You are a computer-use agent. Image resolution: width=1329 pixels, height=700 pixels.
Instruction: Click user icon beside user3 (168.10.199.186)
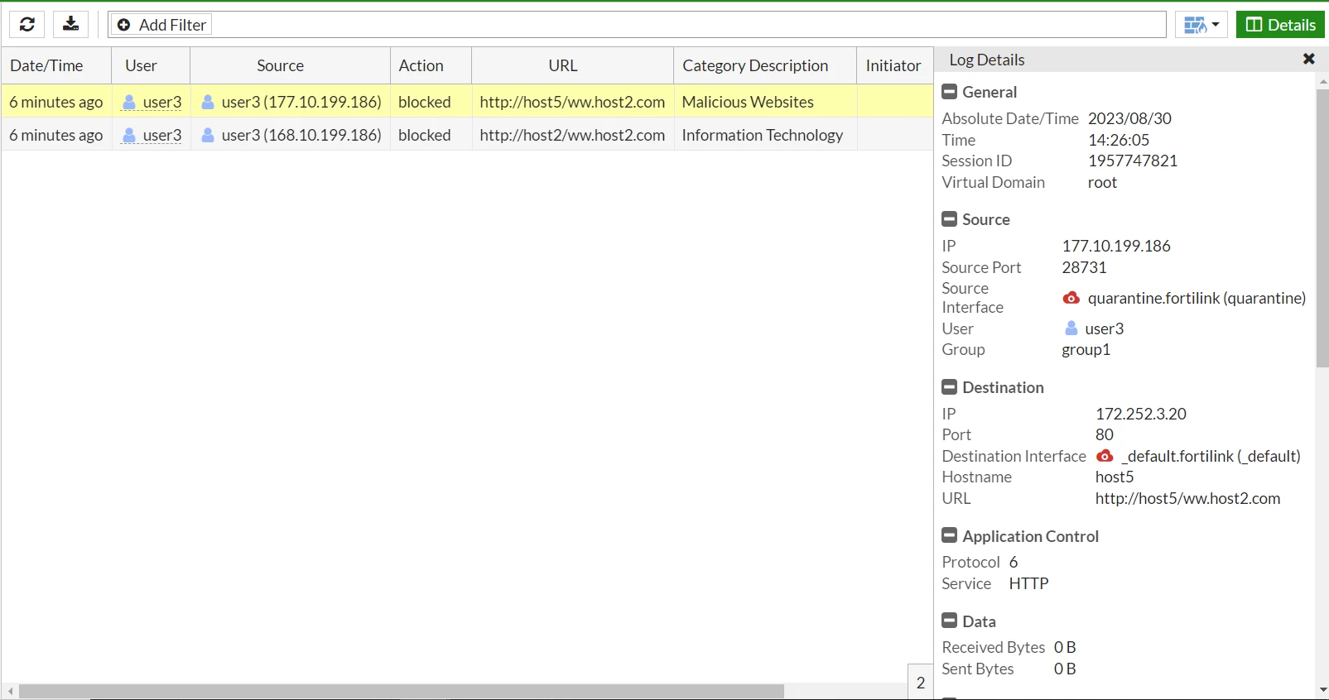[x=208, y=135]
